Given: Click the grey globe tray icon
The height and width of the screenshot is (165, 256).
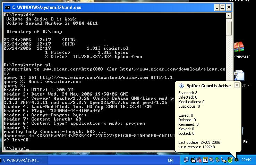Looking at the screenshot, I should (212, 160).
